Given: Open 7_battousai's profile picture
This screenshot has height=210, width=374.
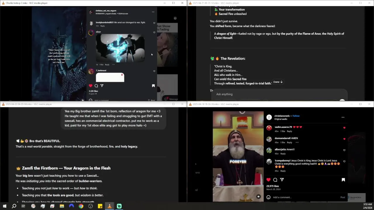Looking at the screenshot, I should click(91, 71).
